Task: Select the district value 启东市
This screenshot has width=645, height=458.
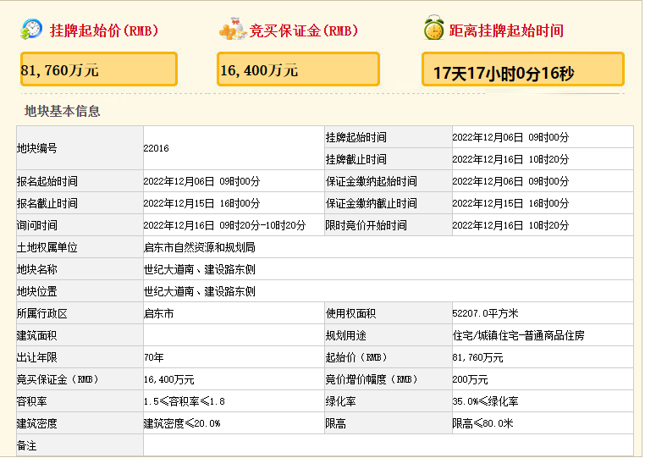Action: coord(158,313)
